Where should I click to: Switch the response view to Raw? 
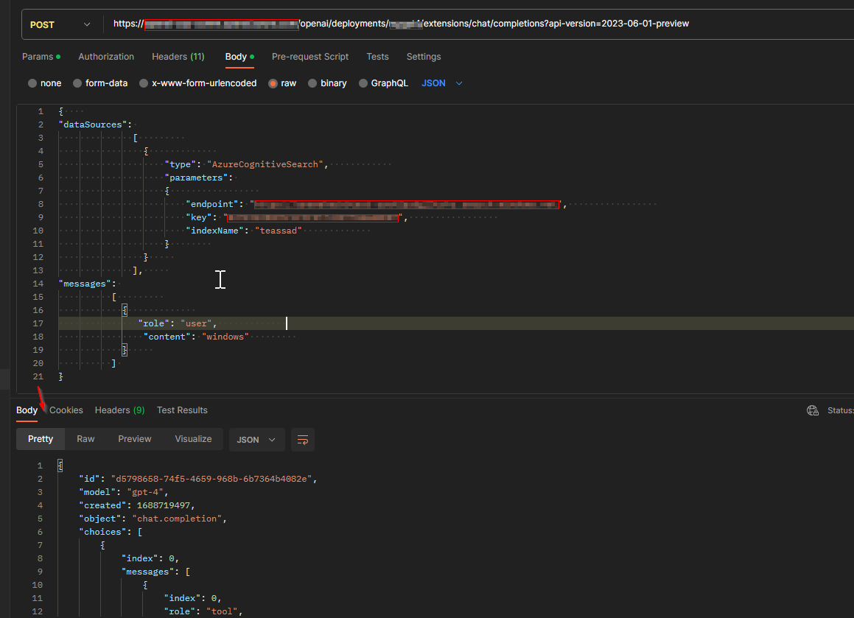85,438
